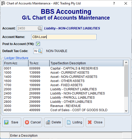This screenshot has height=139, width=132.
Task: Click the title bar question mark help button
Action: tap(114, 3)
